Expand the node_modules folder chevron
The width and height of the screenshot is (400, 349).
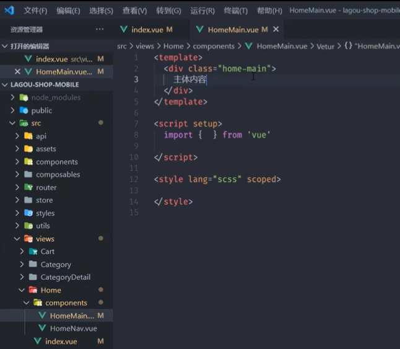coord(12,97)
